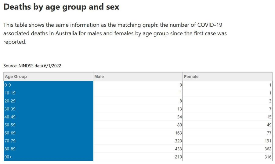
Task: Click the Age Group column header
Action: tap(49, 77)
